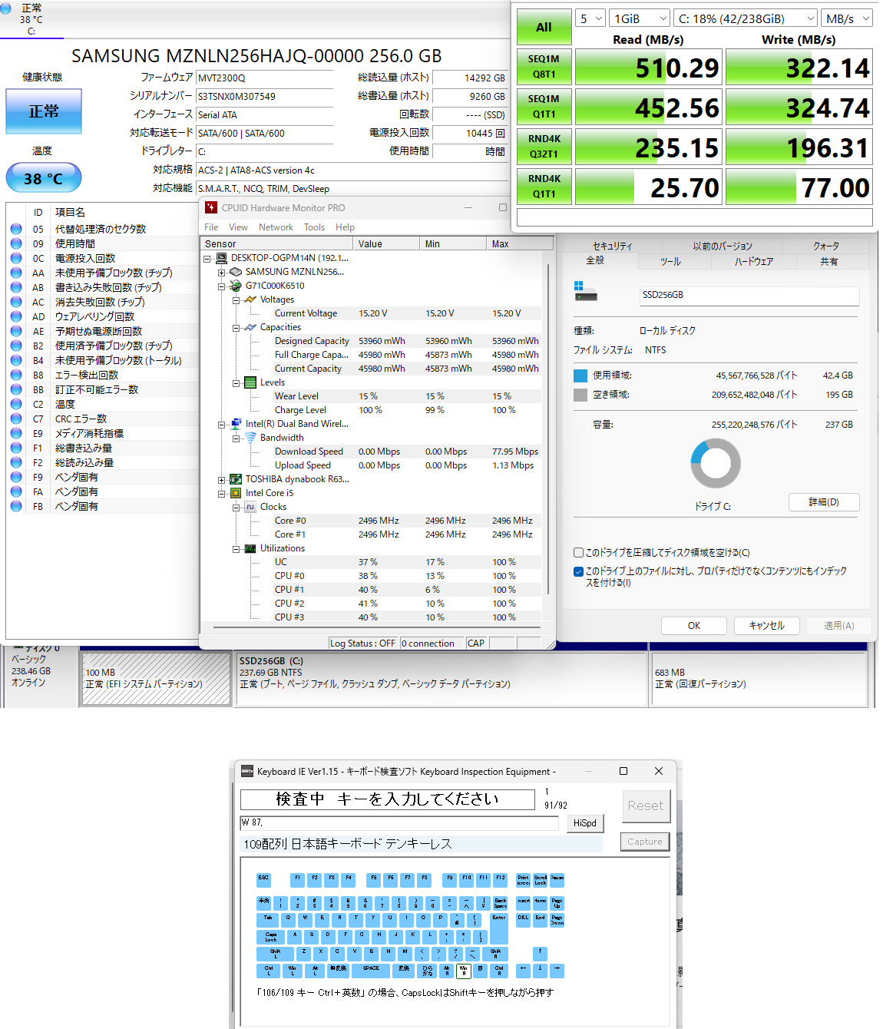
Task: Collapse the Capacities node
Action: pyautogui.click(x=236, y=328)
